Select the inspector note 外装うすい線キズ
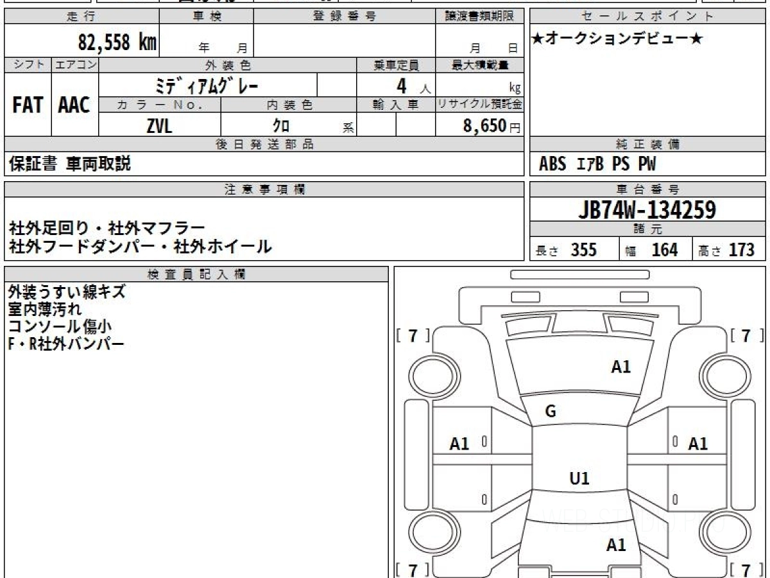 coord(67,292)
